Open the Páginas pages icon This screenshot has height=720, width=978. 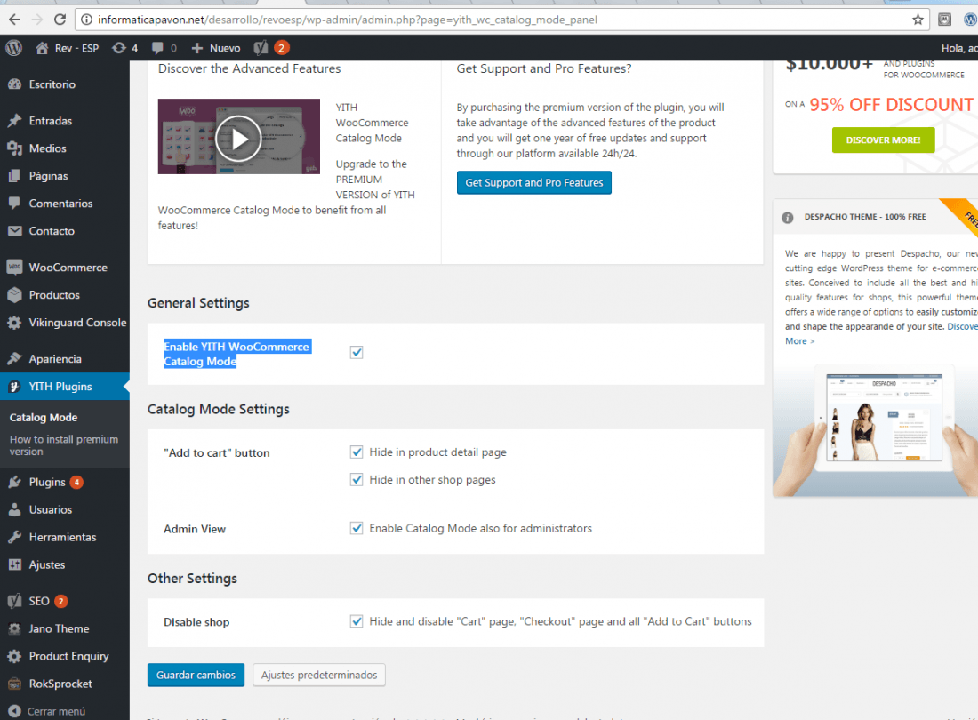[x=15, y=176]
